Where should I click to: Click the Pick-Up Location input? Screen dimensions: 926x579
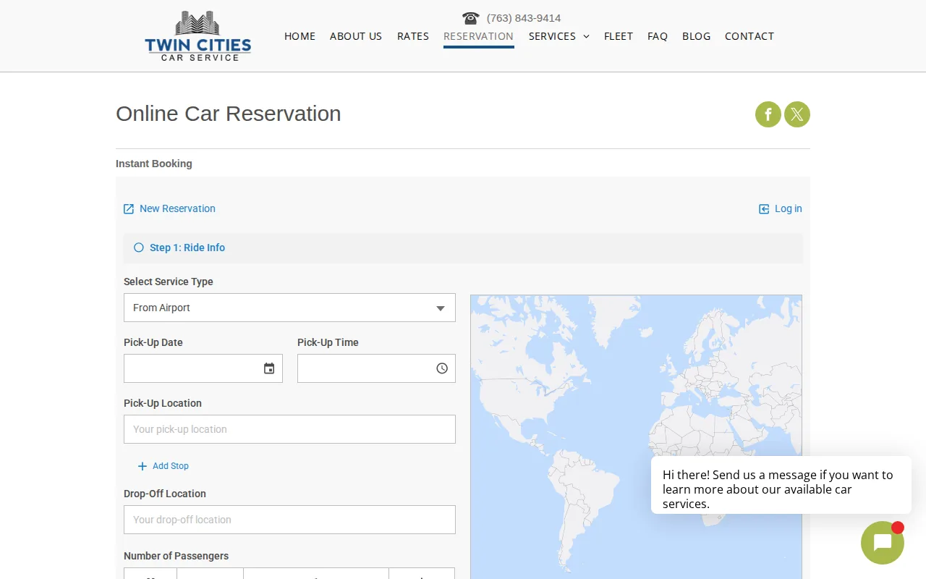pyautogui.click(x=289, y=429)
